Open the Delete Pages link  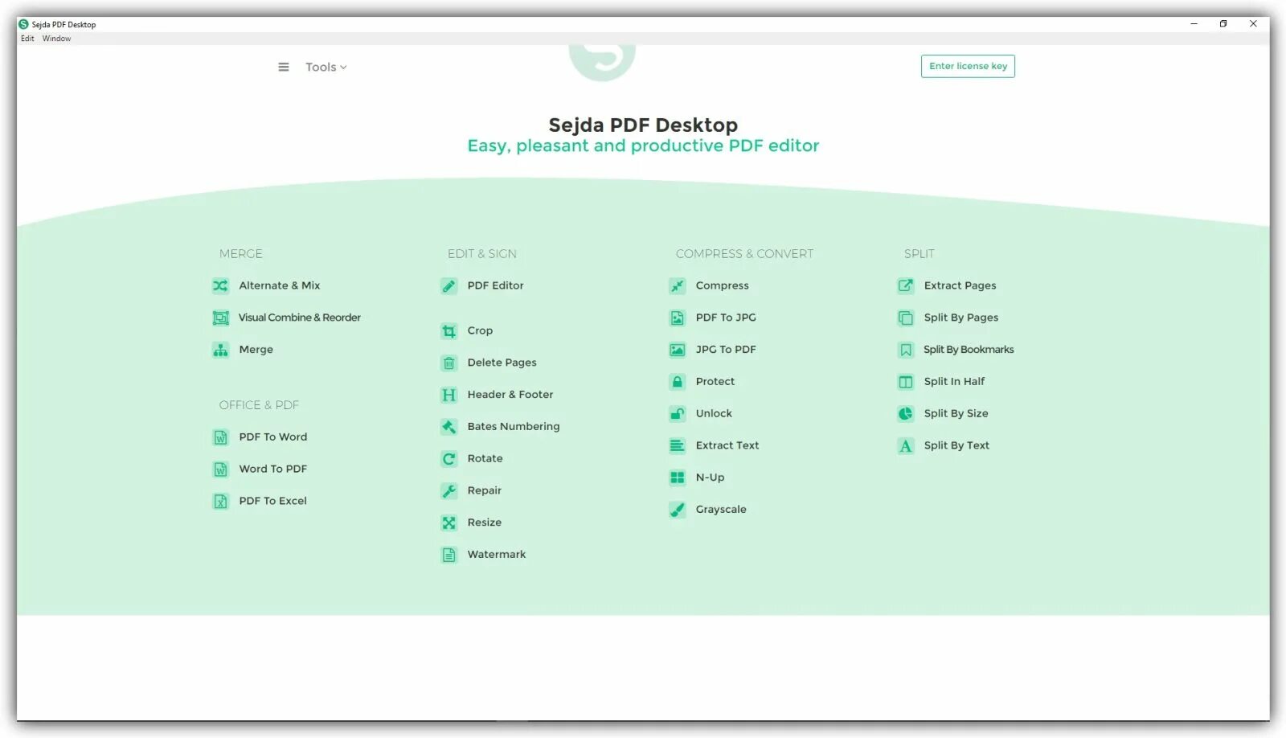502,363
